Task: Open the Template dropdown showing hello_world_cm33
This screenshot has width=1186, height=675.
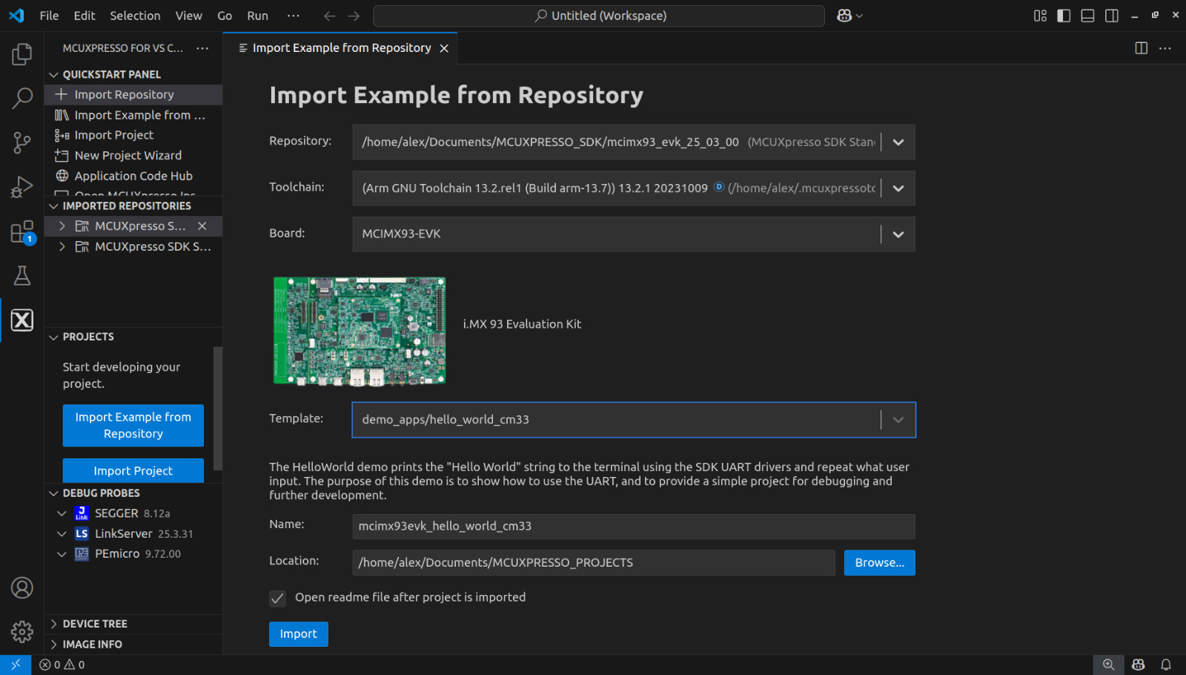Action: [898, 420]
